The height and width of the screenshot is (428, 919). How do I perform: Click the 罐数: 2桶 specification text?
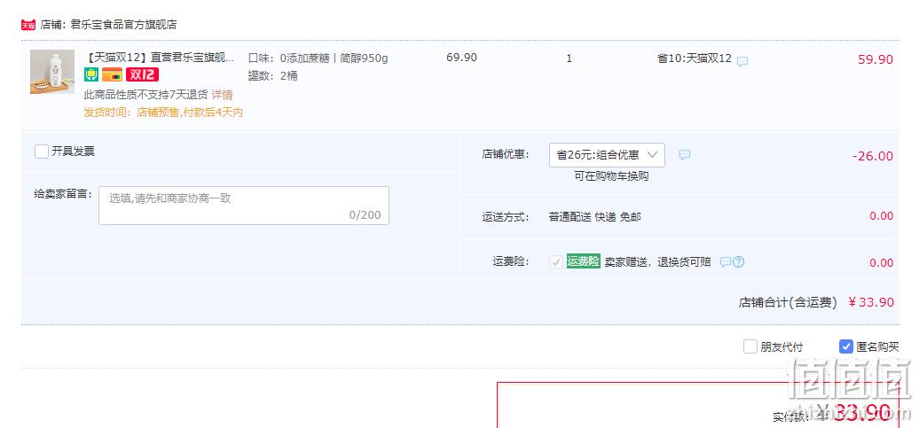click(x=272, y=75)
